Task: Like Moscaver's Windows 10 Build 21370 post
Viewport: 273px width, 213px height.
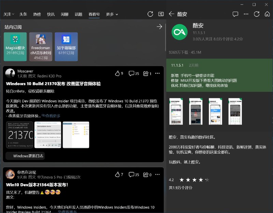Action: click(x=118, y=73)
